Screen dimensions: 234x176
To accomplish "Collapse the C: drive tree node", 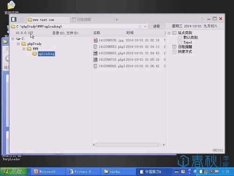I will (x=13, y=39).
